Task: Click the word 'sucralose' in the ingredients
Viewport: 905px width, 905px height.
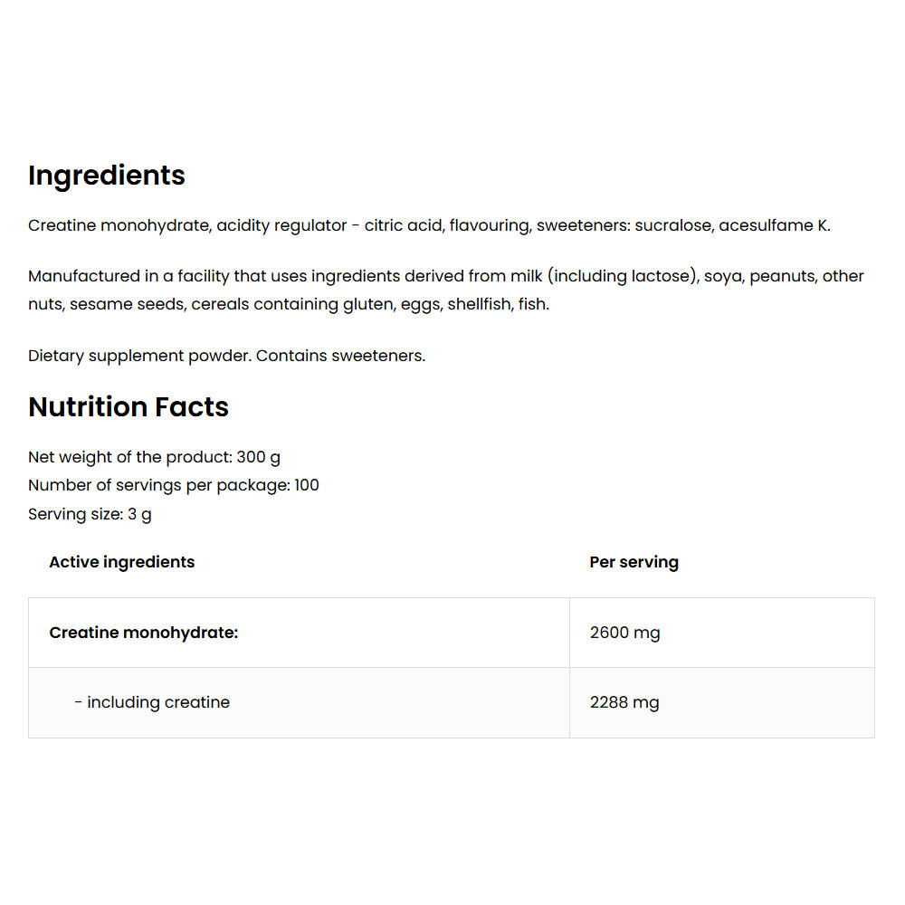Action: [x=673, y=225]
